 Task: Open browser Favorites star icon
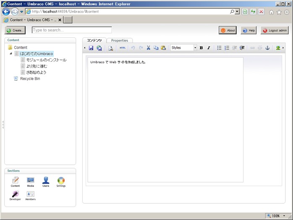tap(279, 12)
